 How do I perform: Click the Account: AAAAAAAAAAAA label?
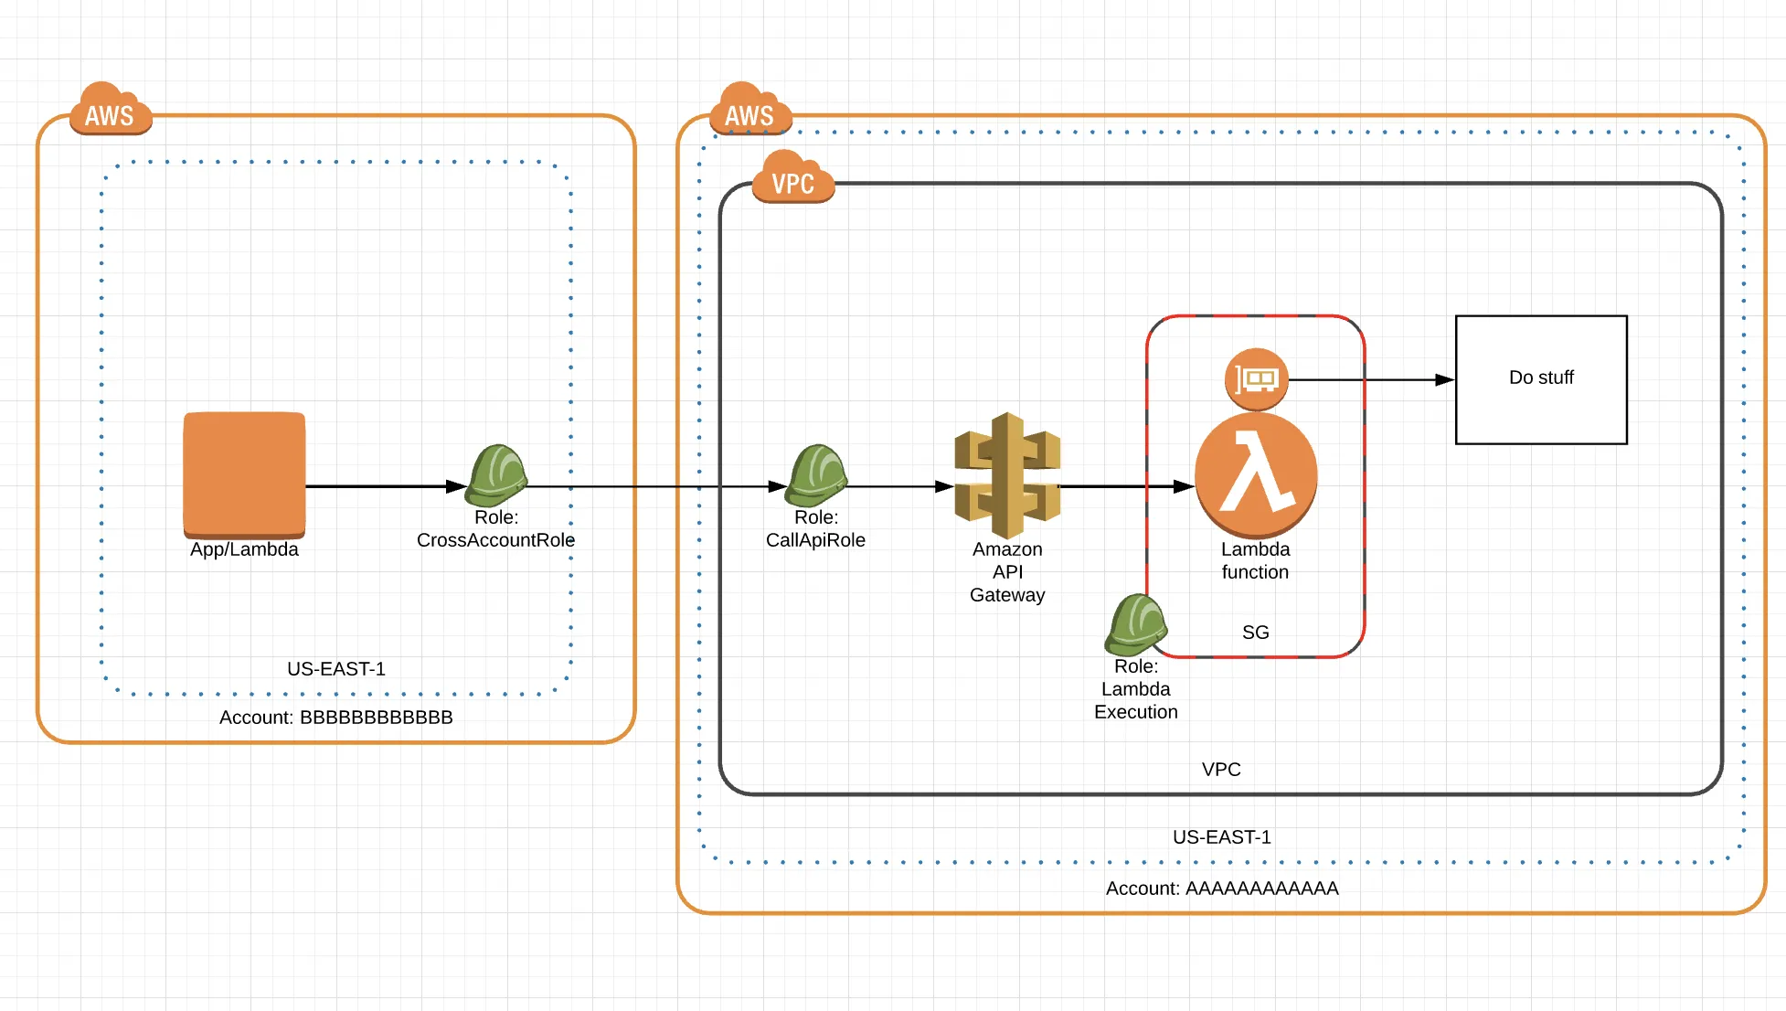tap(1221, 889)
